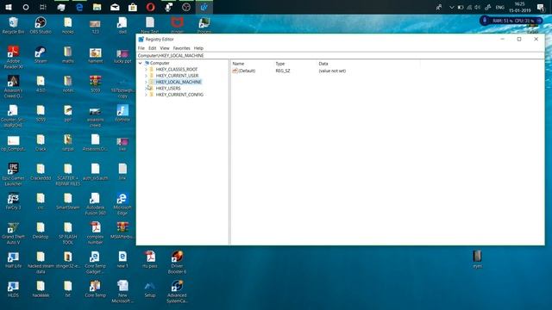Select the FarCry 3 desktop shortcut
This screenshot has height=310, width=552.
click(14, 201)
